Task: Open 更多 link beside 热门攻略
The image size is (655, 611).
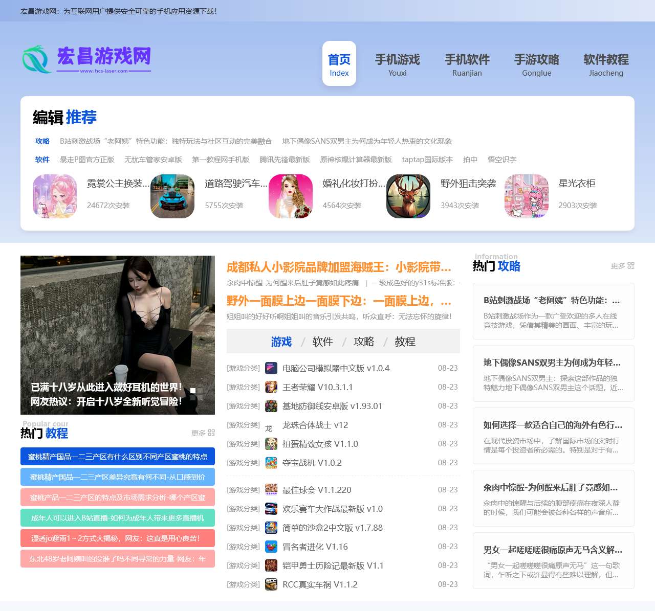Action: click(620, 266)
